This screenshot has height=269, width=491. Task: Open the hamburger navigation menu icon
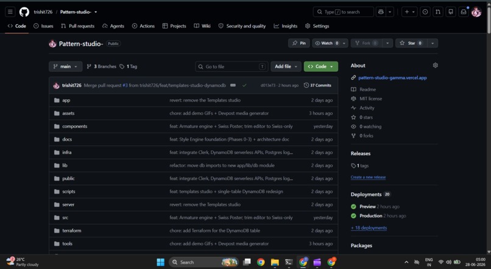(x=10, y=12)
